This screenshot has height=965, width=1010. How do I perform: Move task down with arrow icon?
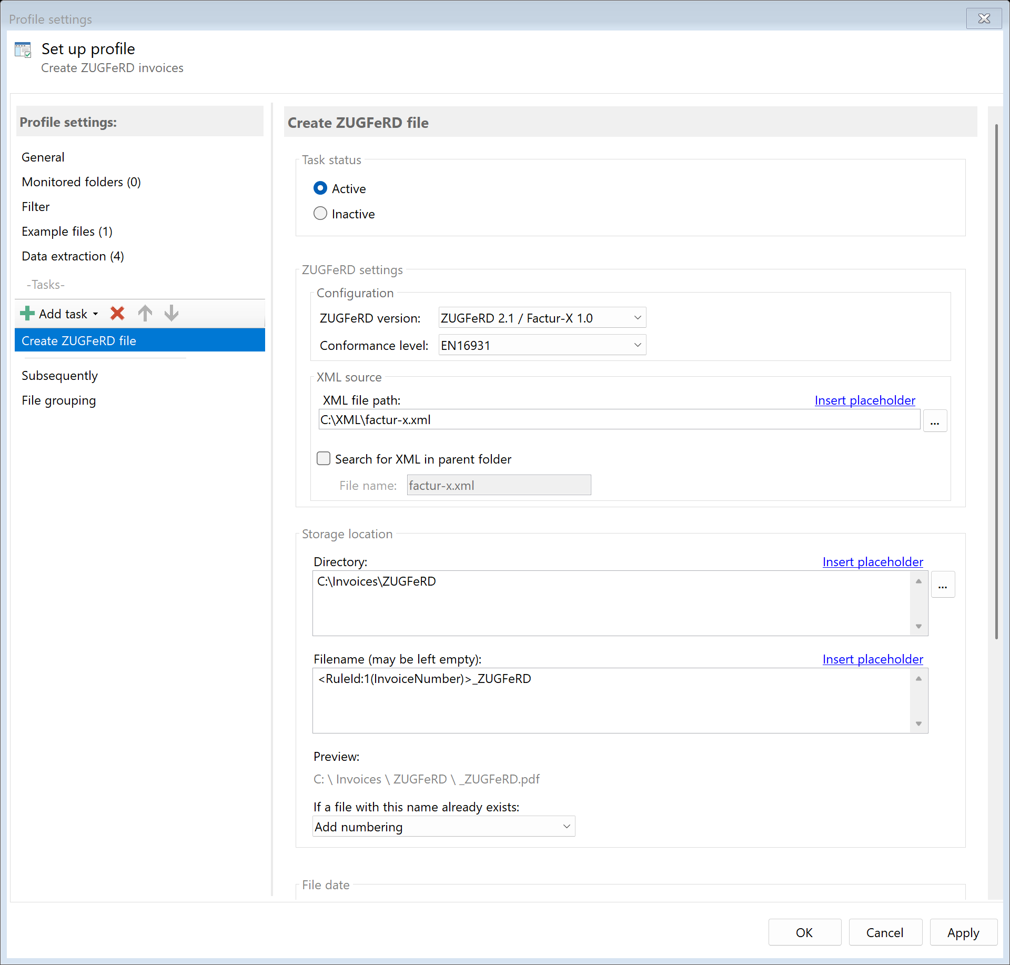pyautogui.click(x=171, y=314)
